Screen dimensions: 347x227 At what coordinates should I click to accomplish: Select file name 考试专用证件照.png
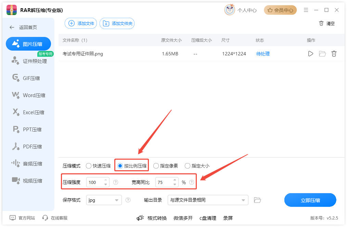tap(83, 54)
